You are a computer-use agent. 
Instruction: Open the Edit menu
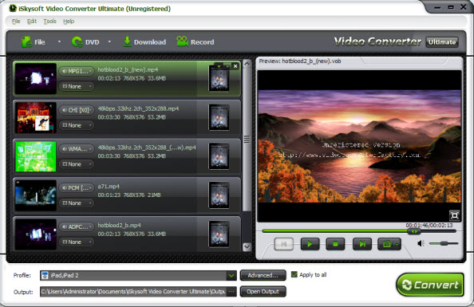tap(32, 22)
